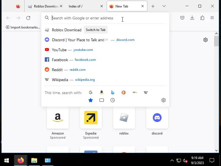Click muted volume tray icon

pyautogui.click(x=185, y=160)
